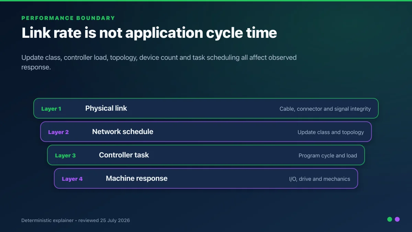Click Update class and topology description
This screenshot has height=232, width=412.
pyautogui.click(x=331, y=132)
